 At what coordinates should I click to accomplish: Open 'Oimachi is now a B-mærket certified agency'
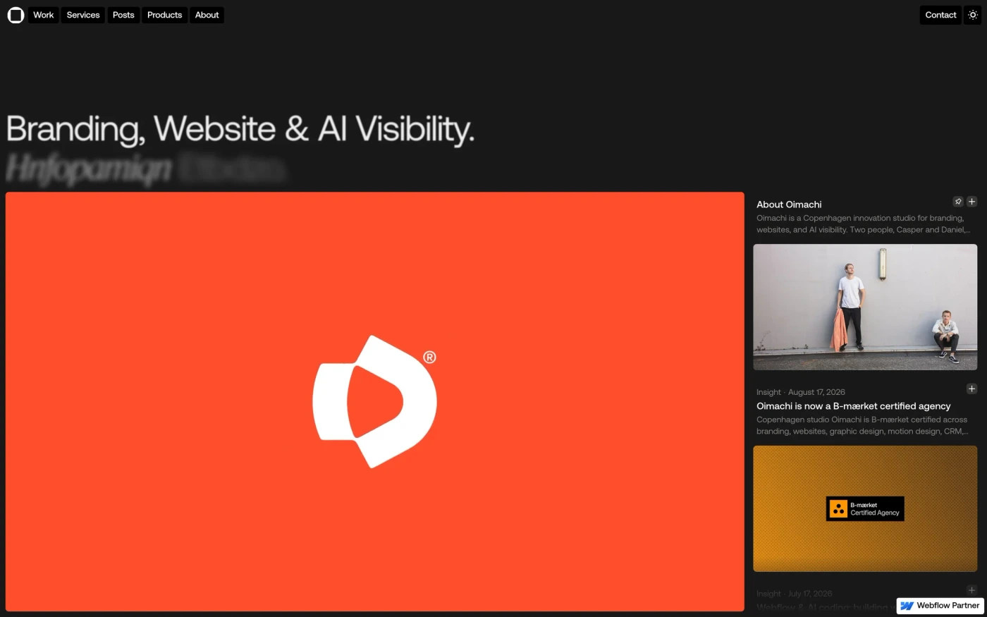click(x=854, y=406)
